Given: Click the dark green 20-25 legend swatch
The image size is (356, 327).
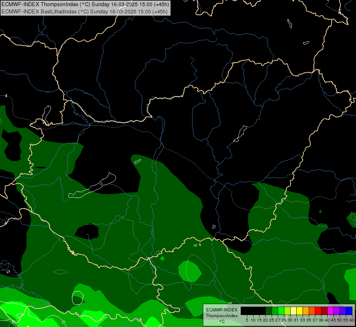Looking at the screenshot, I should [x=269, y=311].
